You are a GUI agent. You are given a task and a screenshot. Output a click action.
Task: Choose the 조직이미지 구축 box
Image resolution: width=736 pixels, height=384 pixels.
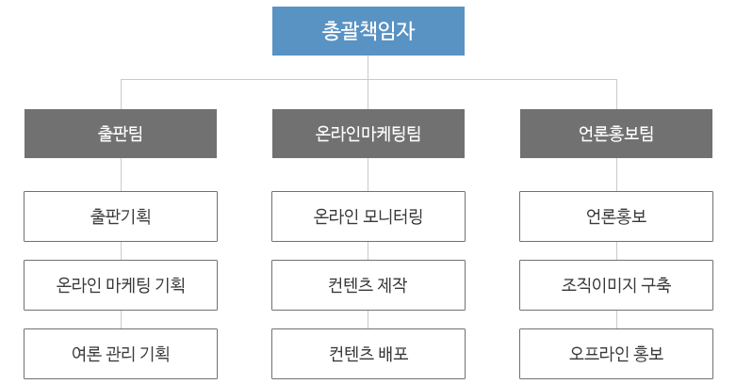tap(615, 285)
